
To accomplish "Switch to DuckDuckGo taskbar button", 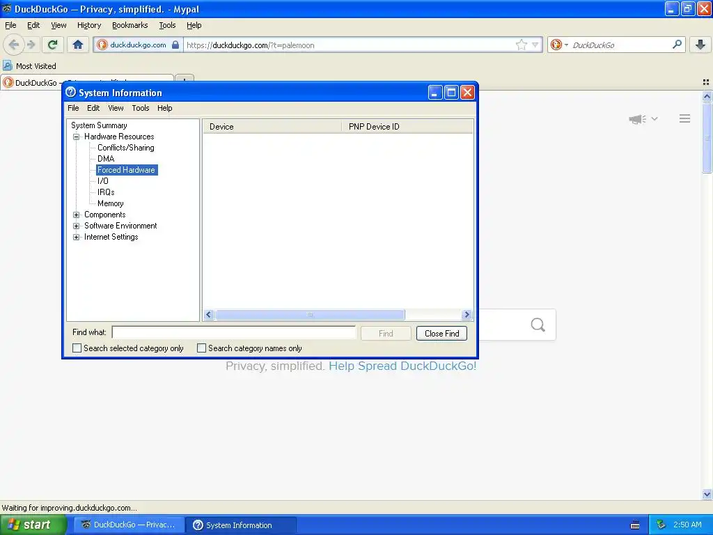I will click(129, 525).
